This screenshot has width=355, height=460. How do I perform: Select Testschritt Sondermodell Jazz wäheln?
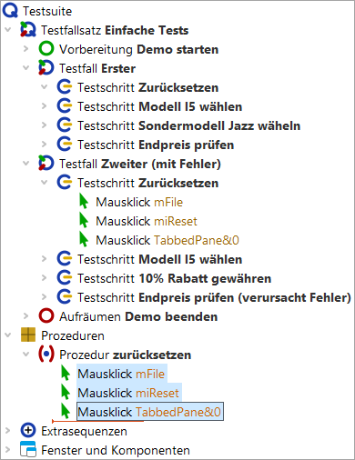(x=188, y=125)
